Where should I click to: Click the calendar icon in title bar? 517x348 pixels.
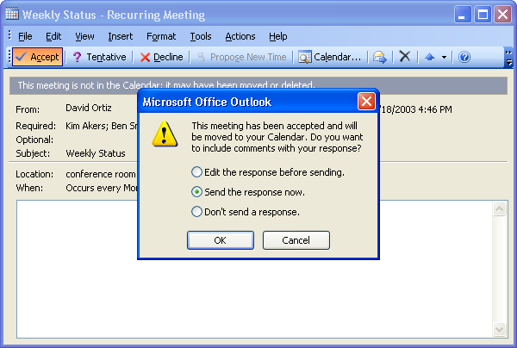click(12, 14)
